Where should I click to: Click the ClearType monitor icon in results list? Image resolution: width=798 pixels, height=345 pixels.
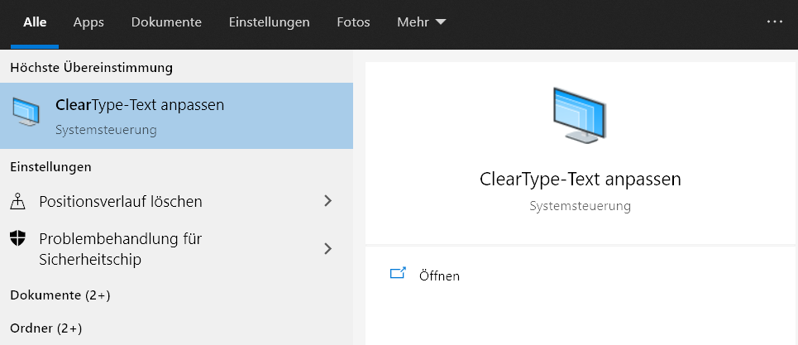(x=26, y=112)
